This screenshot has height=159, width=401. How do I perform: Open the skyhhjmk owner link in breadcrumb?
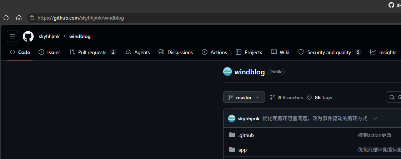(49, 36)
